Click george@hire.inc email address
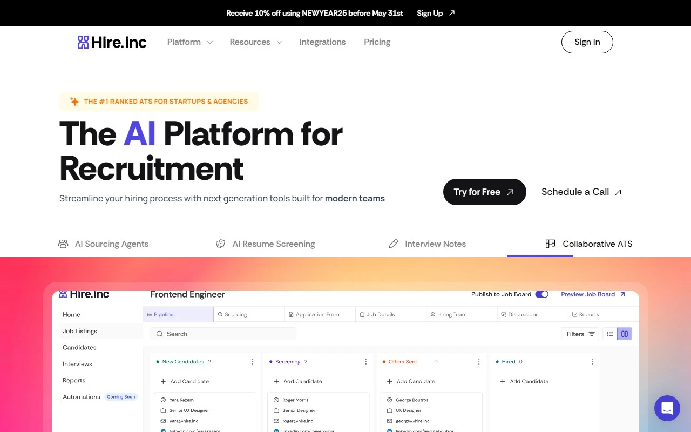This screenshot has width=691, height=432. 412,421
